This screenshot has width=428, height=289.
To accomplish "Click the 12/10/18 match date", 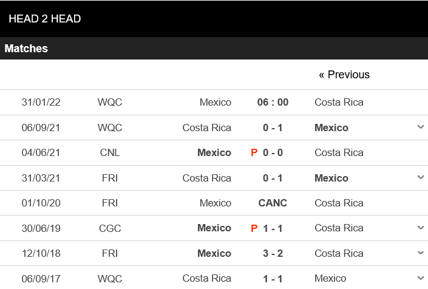I will (x=41, y=253).
